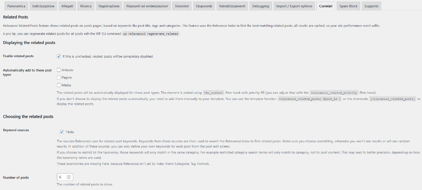Screen dimensions: 422x190
Task: Click the Number of posts input field
Action: (65, 177)
